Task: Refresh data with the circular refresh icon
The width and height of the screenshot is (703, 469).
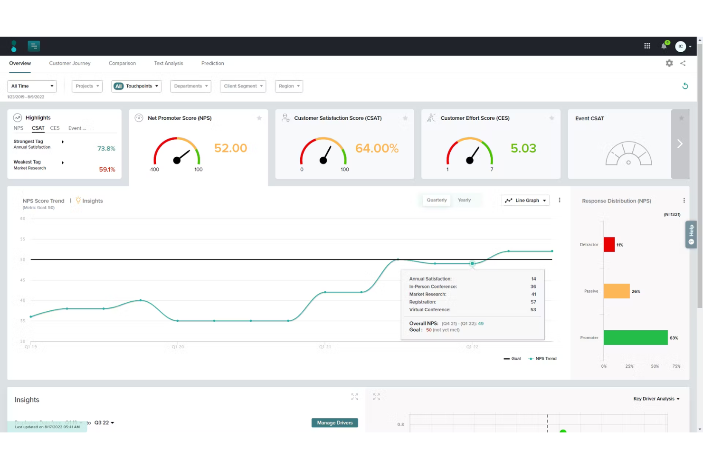Action: tap(685, 86)
